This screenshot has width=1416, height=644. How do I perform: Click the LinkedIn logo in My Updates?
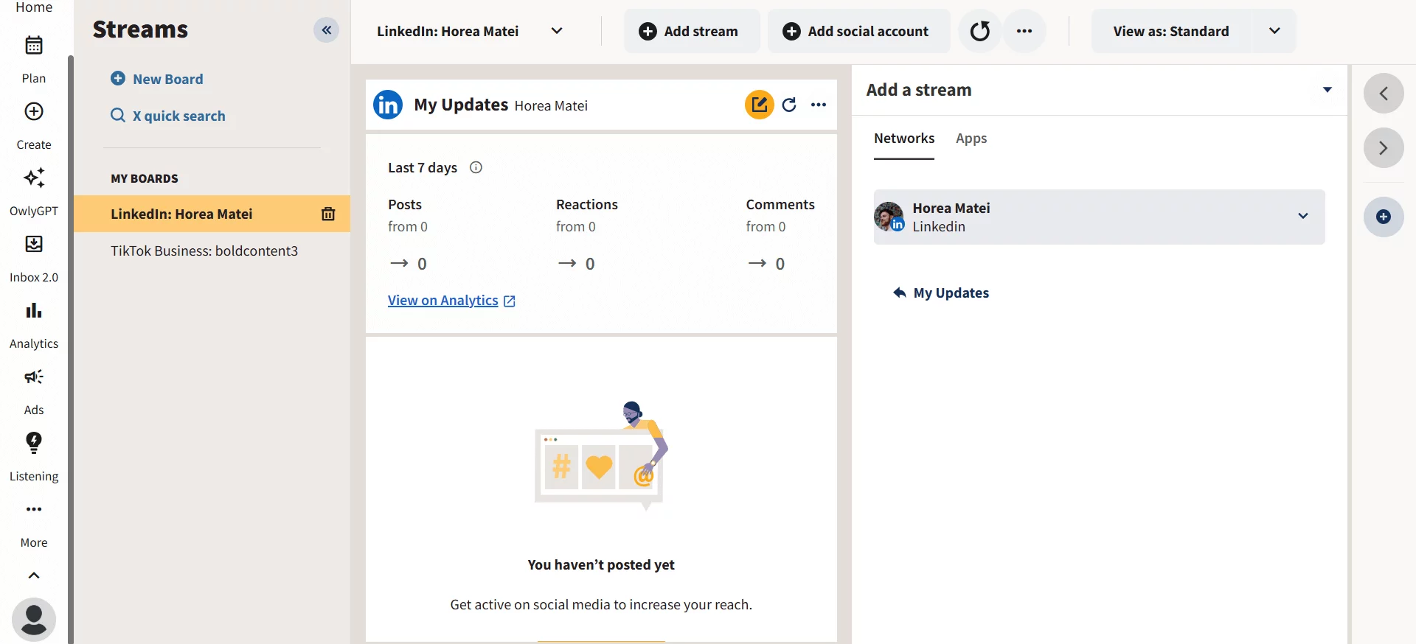(x=388, y=105)
